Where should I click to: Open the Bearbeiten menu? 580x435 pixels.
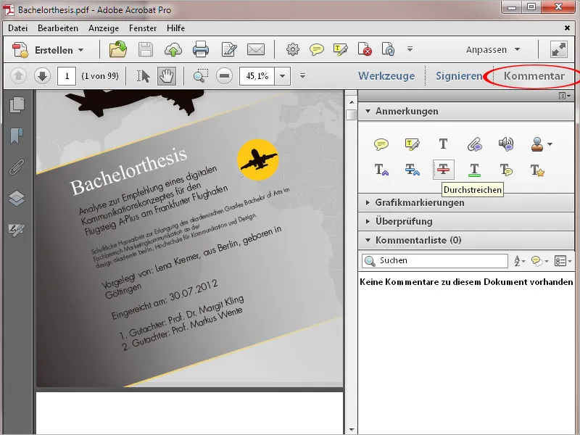58,28
